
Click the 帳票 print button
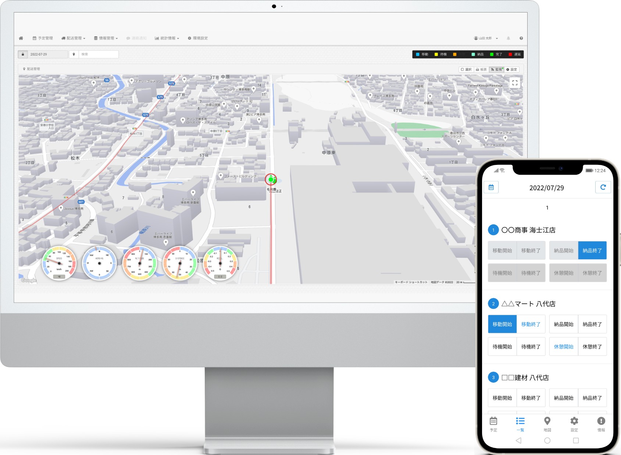click(481, 69)
